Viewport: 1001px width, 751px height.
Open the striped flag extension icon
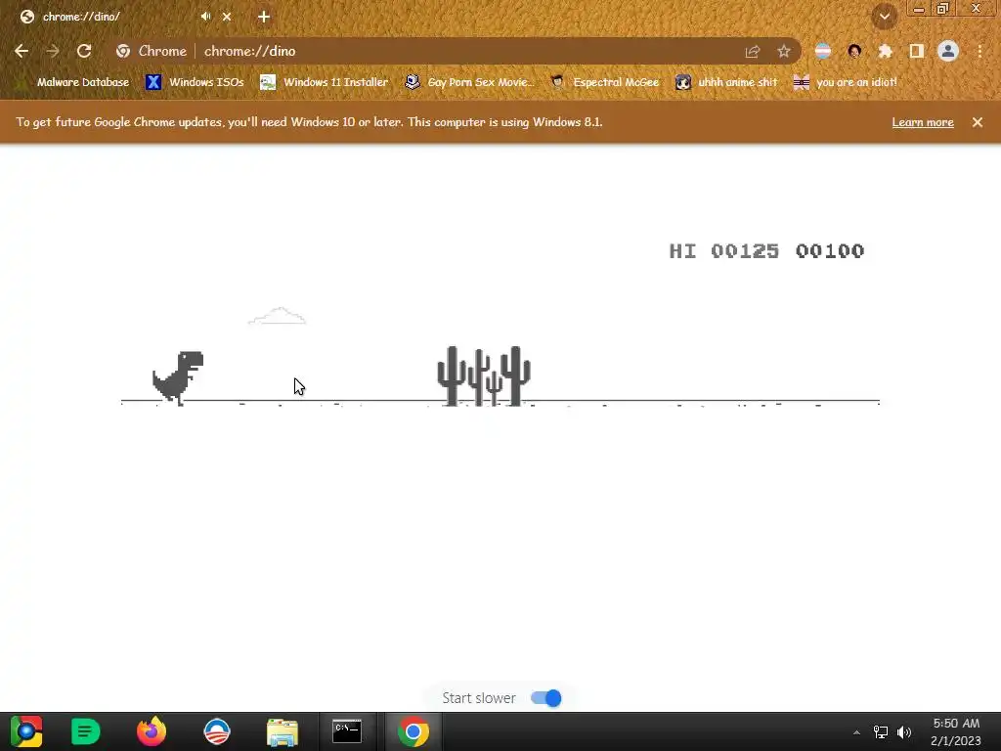(x=823, y=51)
